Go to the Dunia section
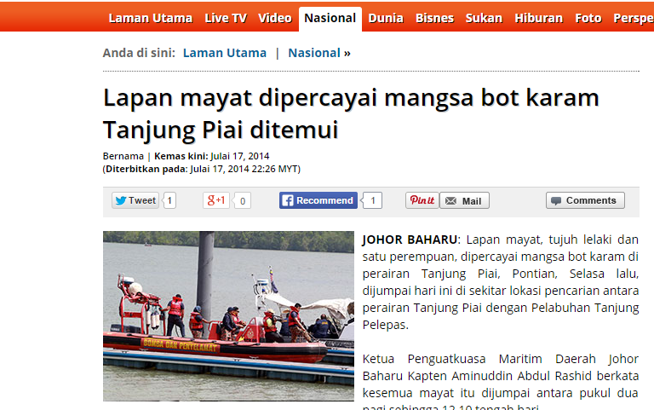Image resolution: width=654 pixels, height=410 pixels. (386, 19)
